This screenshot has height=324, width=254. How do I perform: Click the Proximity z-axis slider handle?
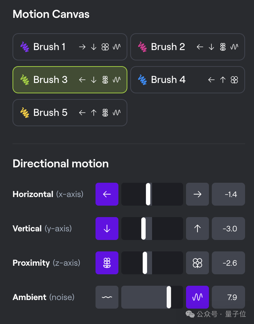pyautogui.click(x=145, y=263)
